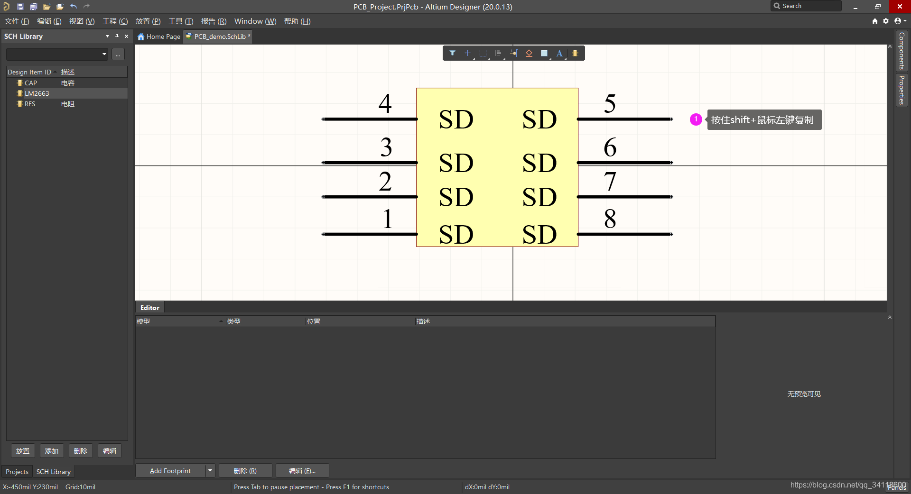Switch to the Home Page tab

159,37
